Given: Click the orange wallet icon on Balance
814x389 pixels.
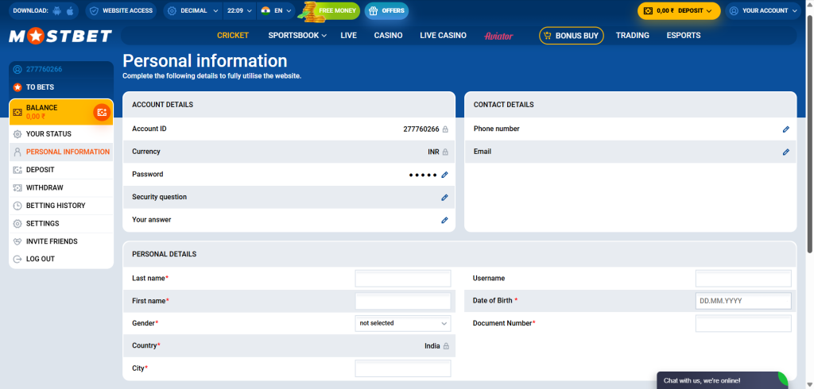Looking at the screenshot, I should (102, 112).
